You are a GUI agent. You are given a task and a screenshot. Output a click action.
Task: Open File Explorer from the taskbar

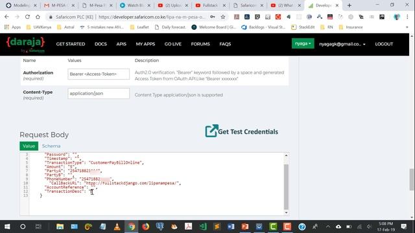click(60, 227)
